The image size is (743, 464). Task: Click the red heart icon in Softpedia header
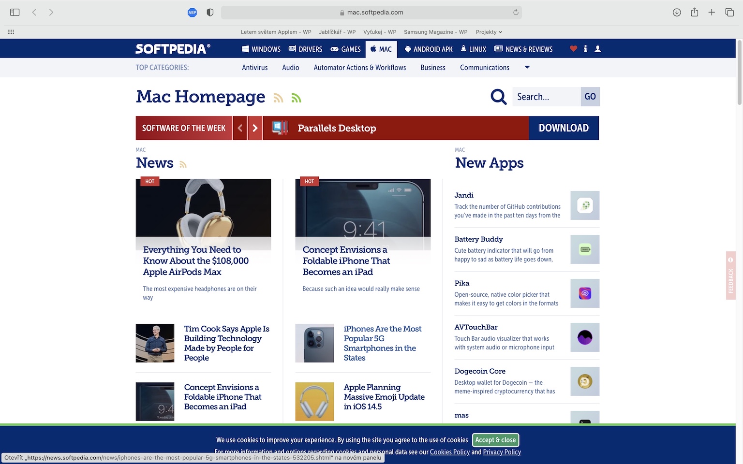click(573, 48)
